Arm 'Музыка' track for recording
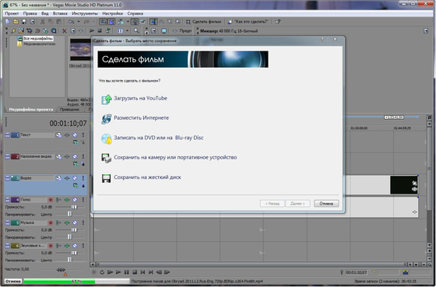The height and width of the screenshot is (287, 436). [x=51, y=222]
